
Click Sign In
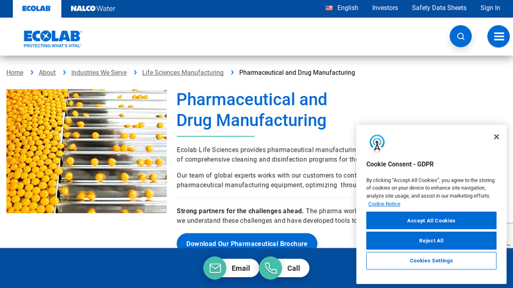[490, 8]
